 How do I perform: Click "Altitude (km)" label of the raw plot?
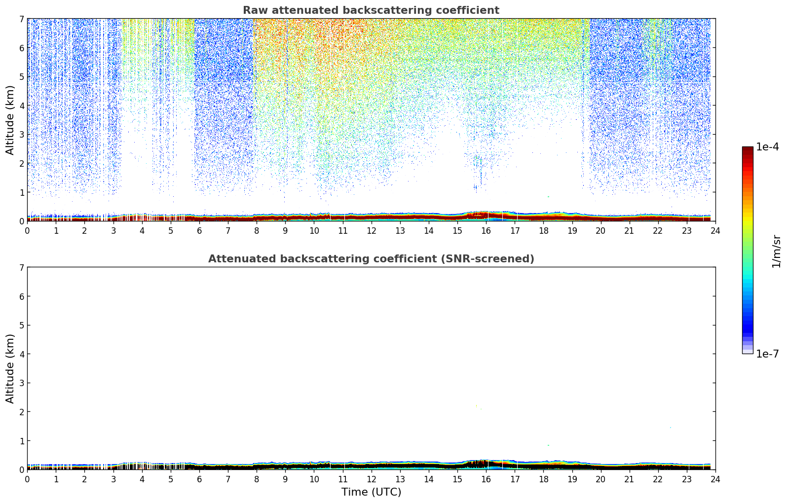[x=10, y=120]
